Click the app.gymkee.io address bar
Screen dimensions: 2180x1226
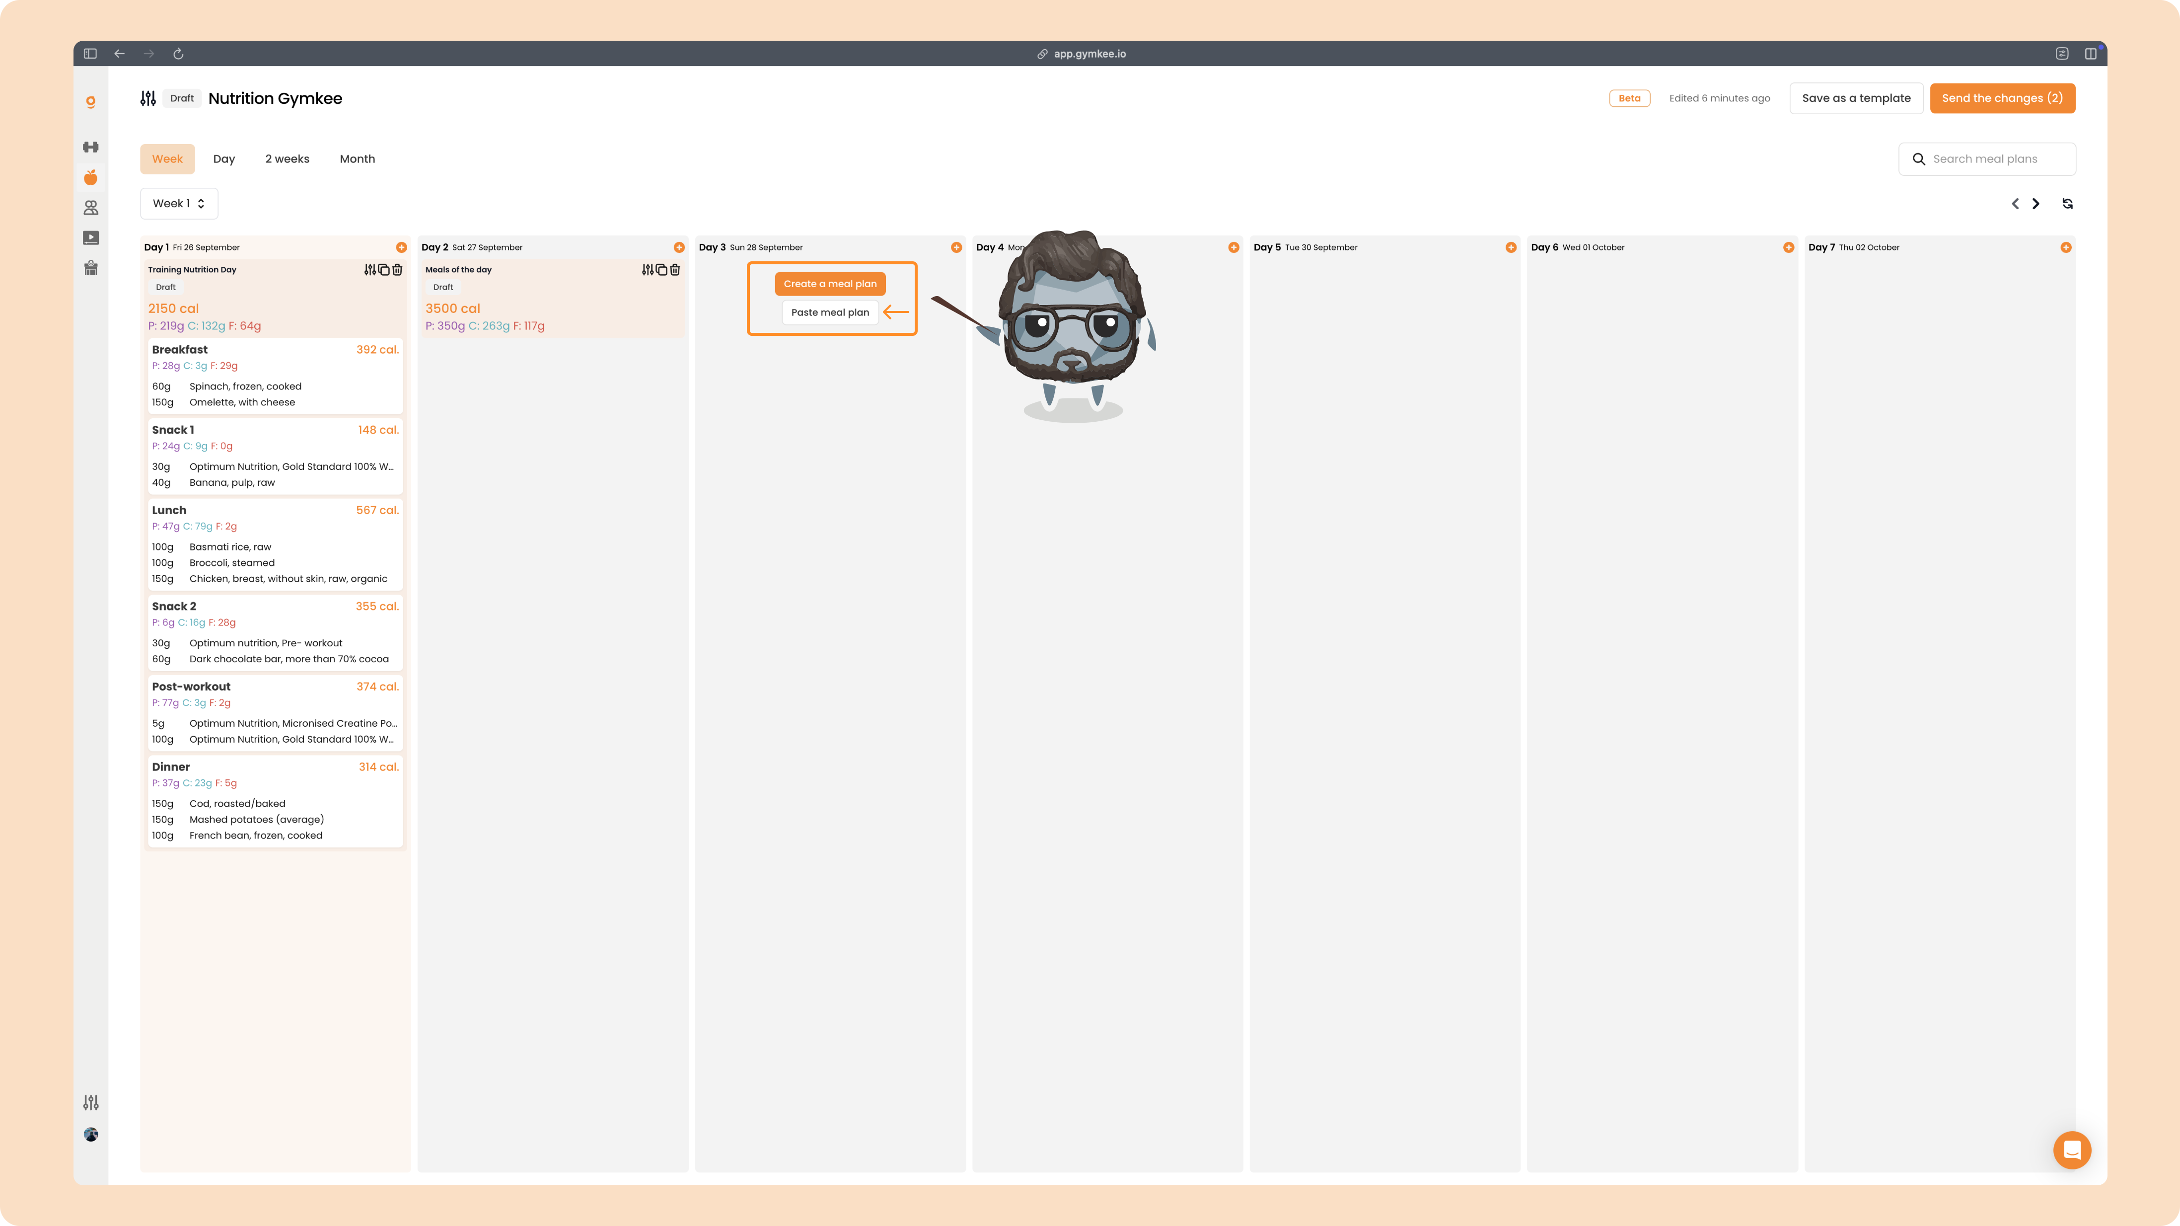coord(1081,53)
